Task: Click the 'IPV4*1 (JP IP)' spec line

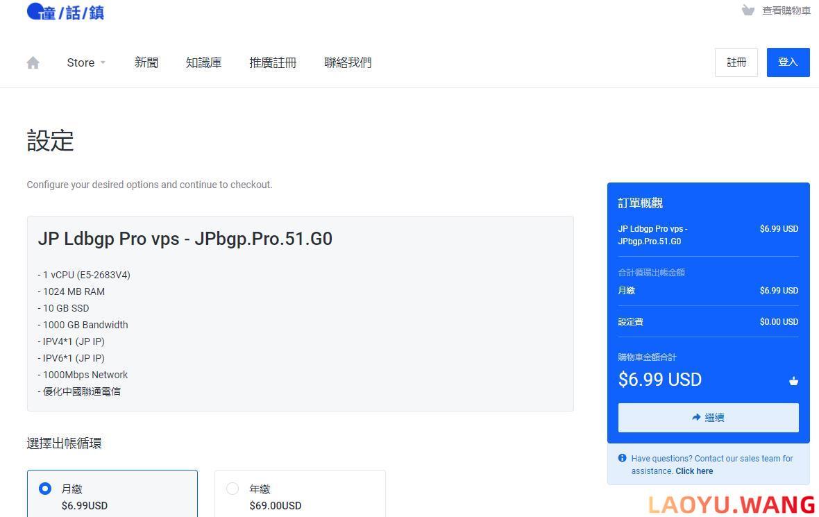Action: (71, 341)
